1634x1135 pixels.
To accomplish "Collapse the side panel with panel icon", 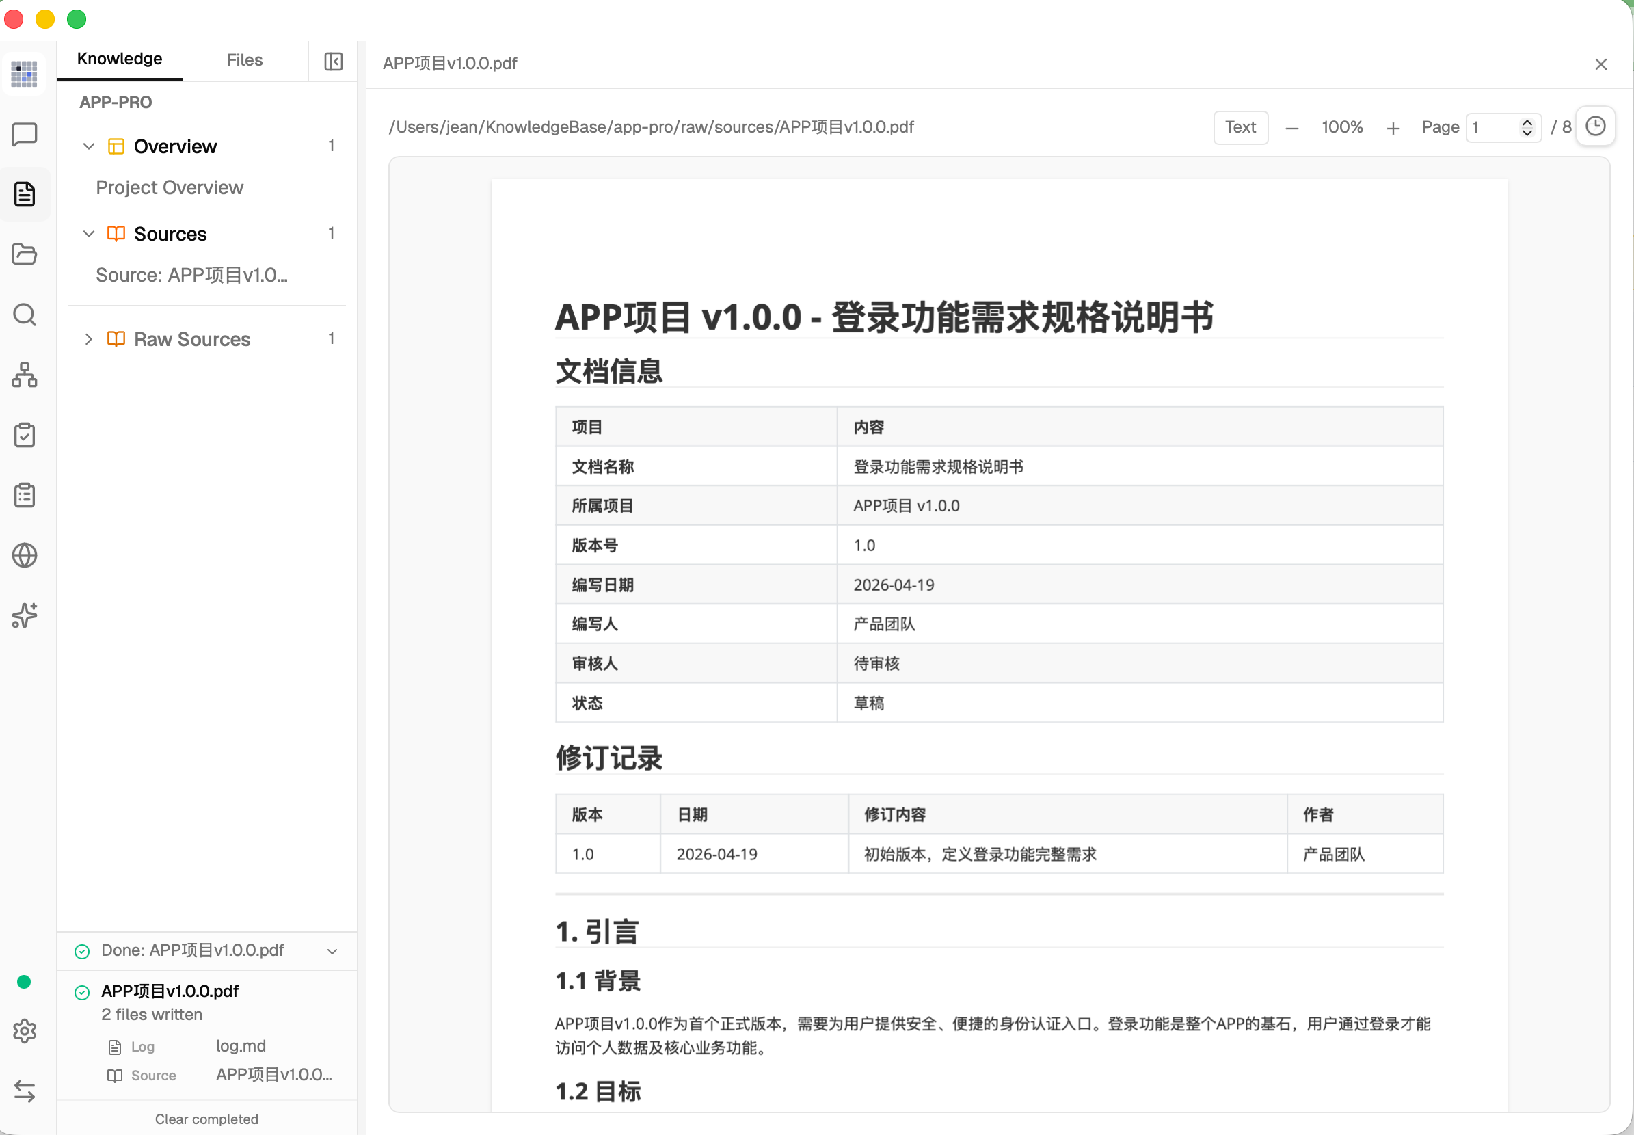I will [334, 61].
